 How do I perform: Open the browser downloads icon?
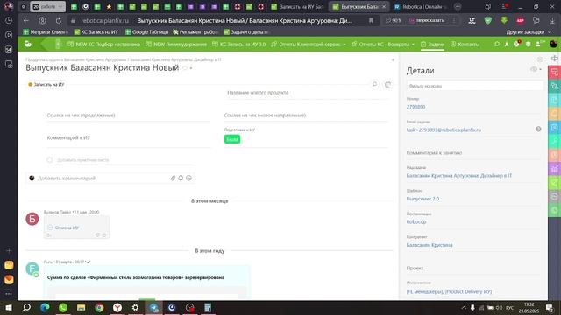click(552, 21)
